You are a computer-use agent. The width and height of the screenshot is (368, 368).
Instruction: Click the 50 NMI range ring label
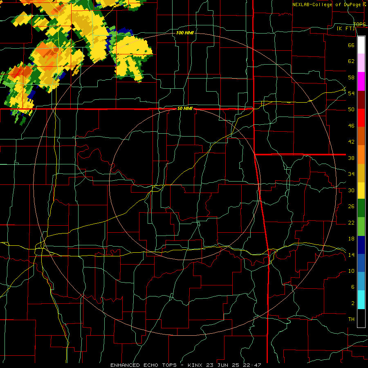[185, 108]
